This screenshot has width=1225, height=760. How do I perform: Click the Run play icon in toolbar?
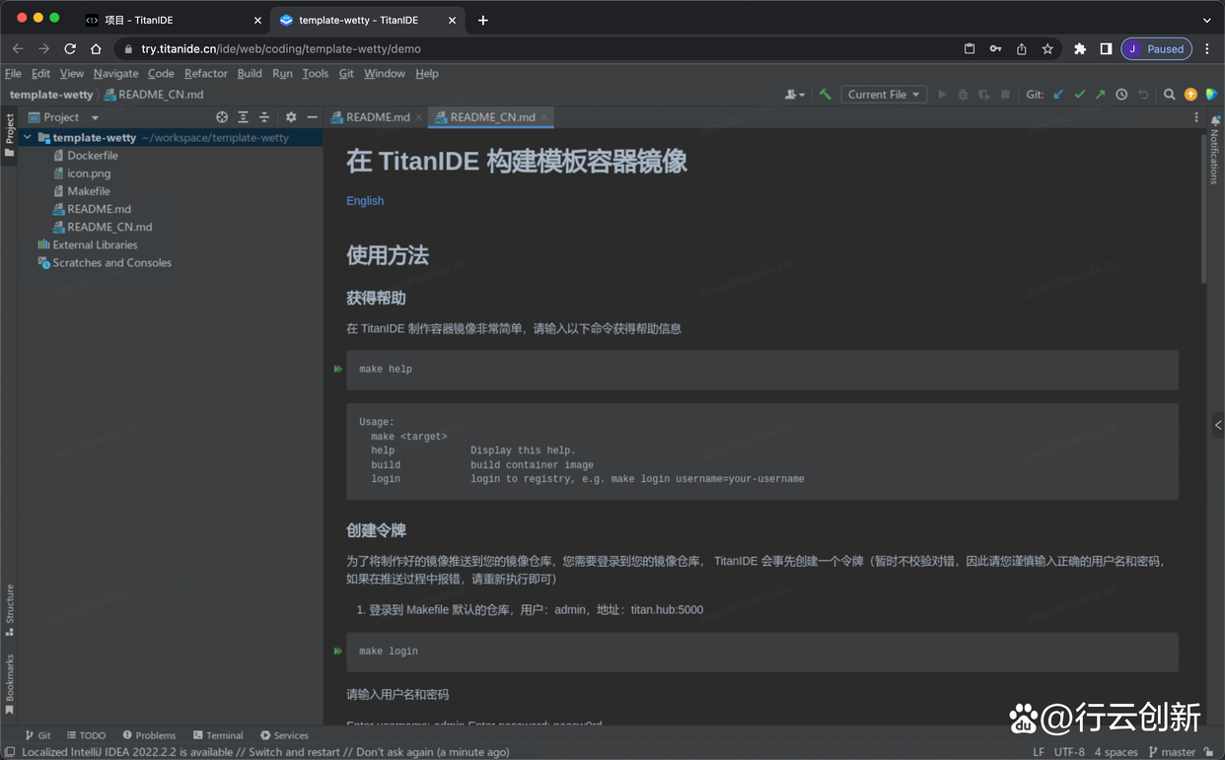click(x=942, y=95)
